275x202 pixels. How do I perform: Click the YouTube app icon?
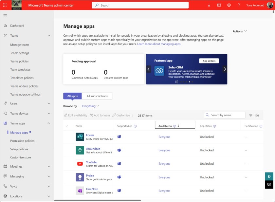click(80, 164)
